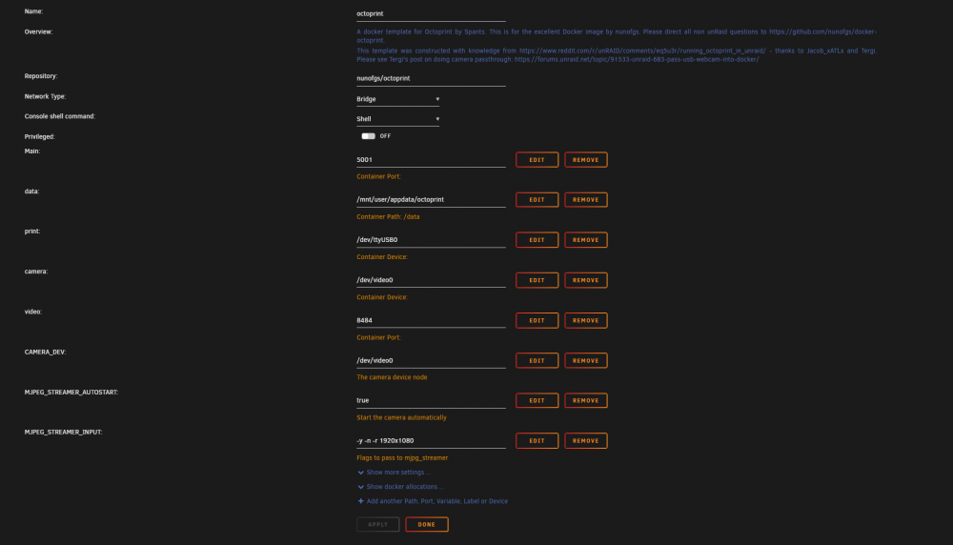953x545 pixels.
Task: Click the AUTOSTART field with true
Action: coord(431,400)
